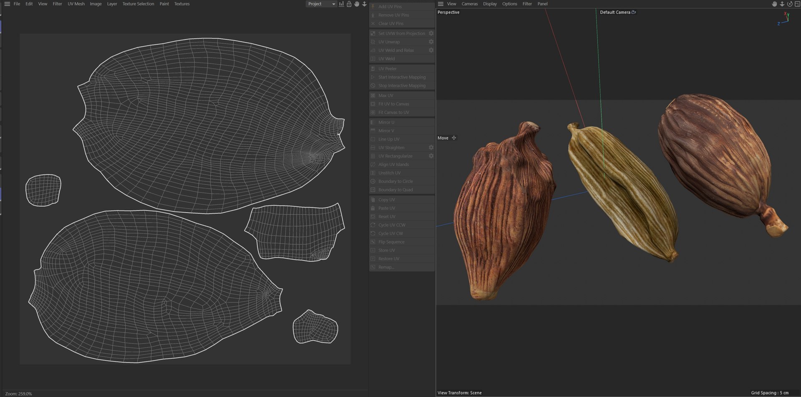Open the UV editor hamburger menu

7,4
